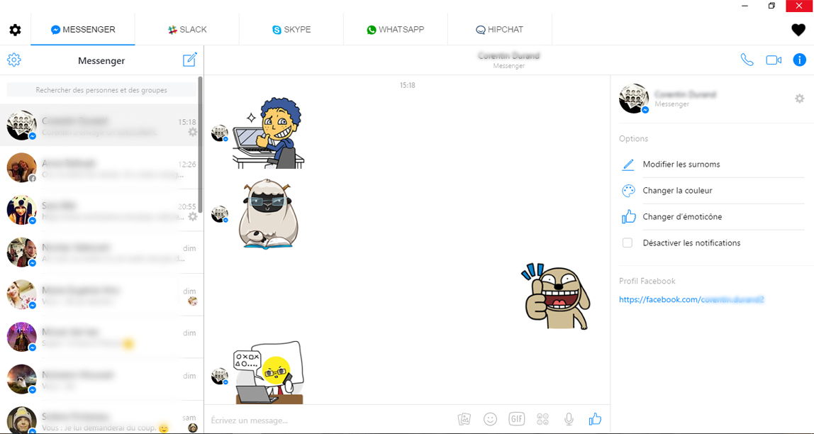The width and height of the screenshot is (814, 434).
Task: Send a thumbs-up like
Action: tap(595, 419)
